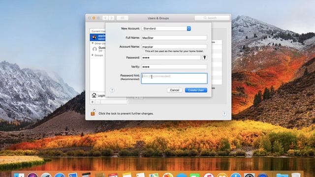Open help from the new account sheet

coord(112,90)
